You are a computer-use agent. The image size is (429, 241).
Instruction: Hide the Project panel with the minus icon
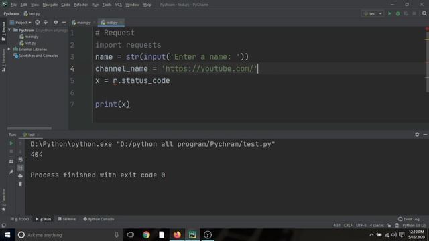pos(64,22)
